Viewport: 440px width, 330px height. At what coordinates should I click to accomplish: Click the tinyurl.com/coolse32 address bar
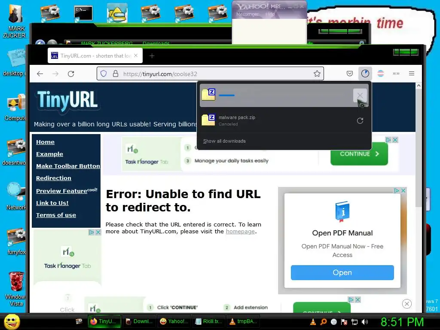click(x=211, y=74)
